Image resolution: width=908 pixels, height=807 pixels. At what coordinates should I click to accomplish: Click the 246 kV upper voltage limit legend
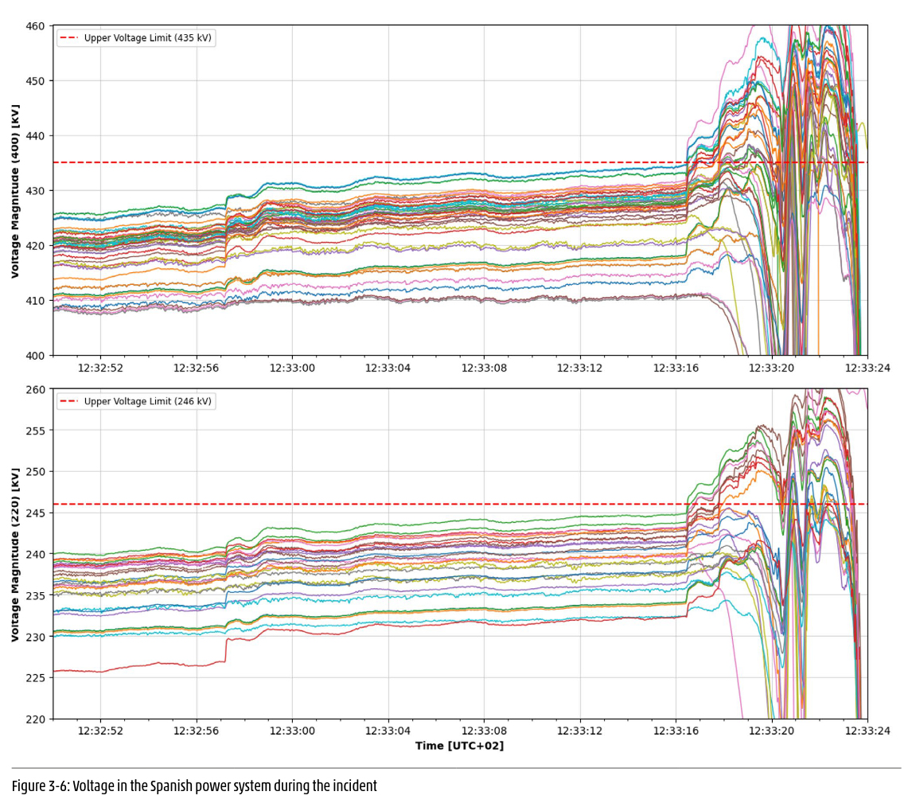[147, 402]
